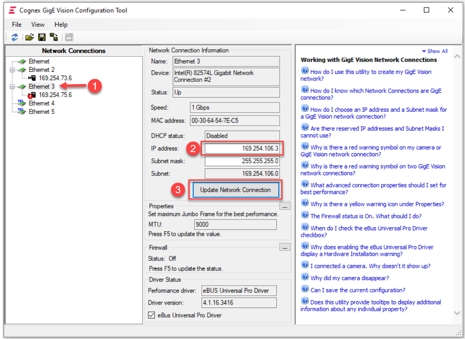Open 'Can I save the current configuration?' help link
The height and width of the screenshot is (339, 465).
click(x=357, y=290)
